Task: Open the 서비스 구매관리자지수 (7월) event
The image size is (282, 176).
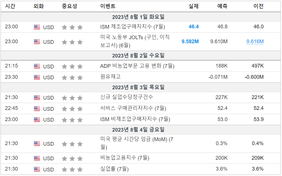Action: [133, 108]
